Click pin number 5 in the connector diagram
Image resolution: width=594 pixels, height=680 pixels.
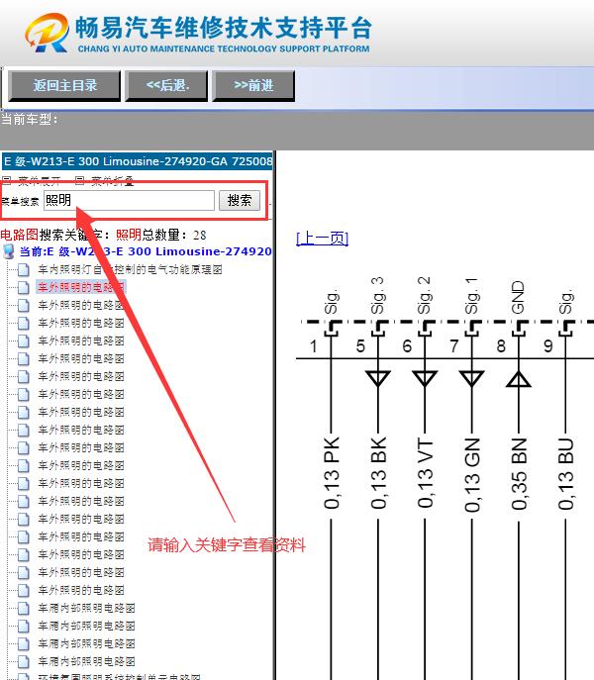pyautogui.click(x=360, y=346)
